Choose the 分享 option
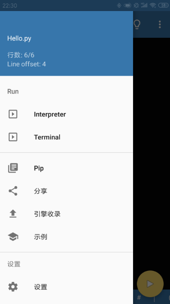170x304 pixels. pos(66,191)
